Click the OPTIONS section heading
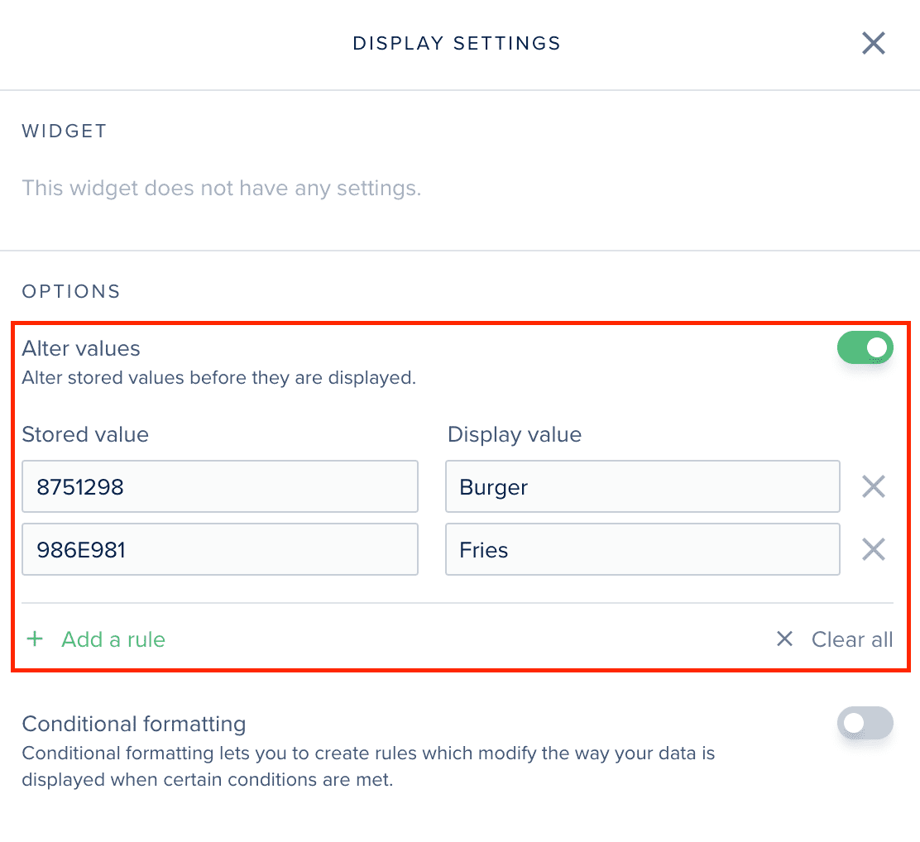 pyautogui.click(x=71, y=291)
